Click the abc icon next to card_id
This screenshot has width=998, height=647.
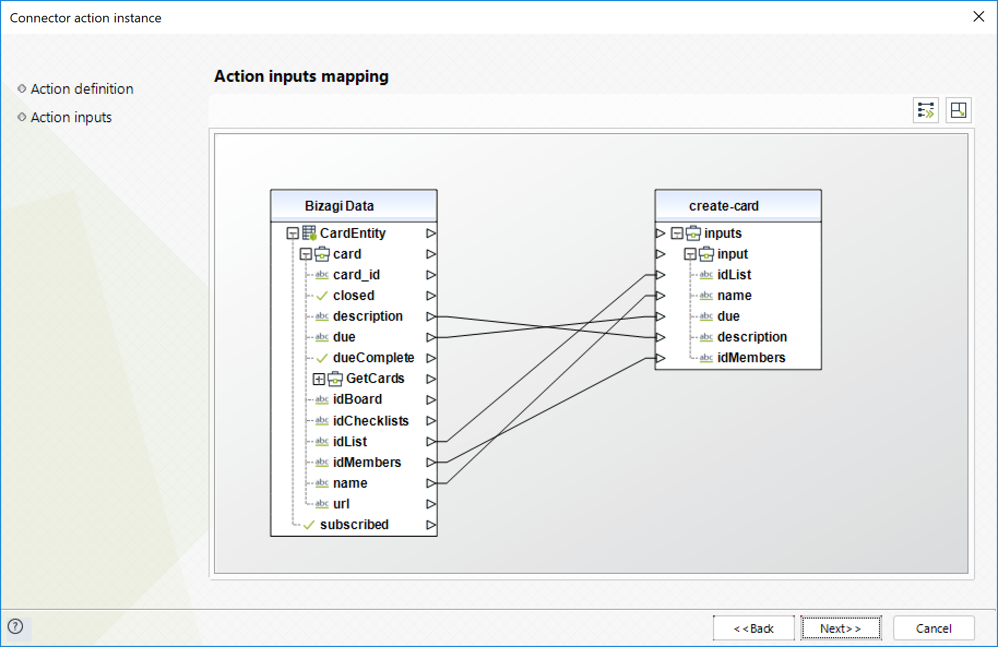pos(322,275)
